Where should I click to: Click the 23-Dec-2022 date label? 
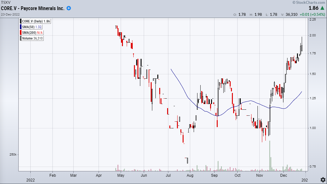coord(10,15)
